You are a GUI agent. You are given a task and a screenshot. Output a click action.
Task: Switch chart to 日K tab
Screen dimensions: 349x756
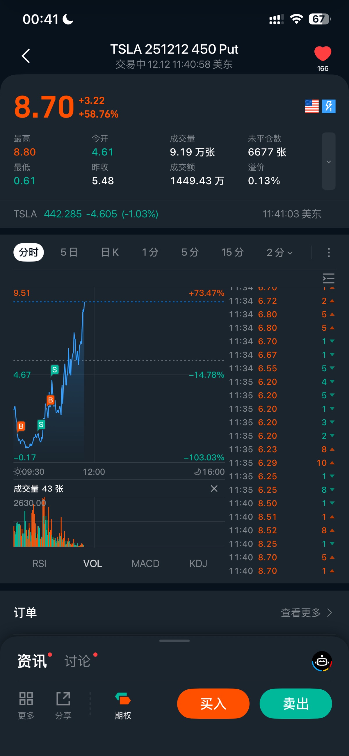click(x=110, y=252)
